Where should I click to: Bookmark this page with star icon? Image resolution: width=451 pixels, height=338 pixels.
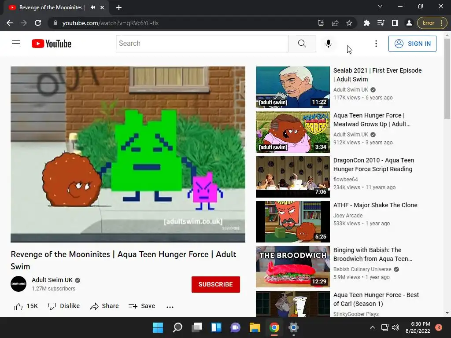point(349,23)
